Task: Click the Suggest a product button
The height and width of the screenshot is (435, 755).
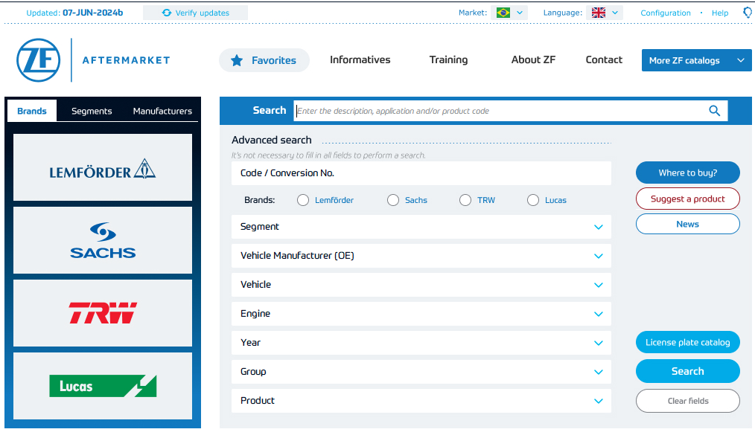Action: pos(687,199)
